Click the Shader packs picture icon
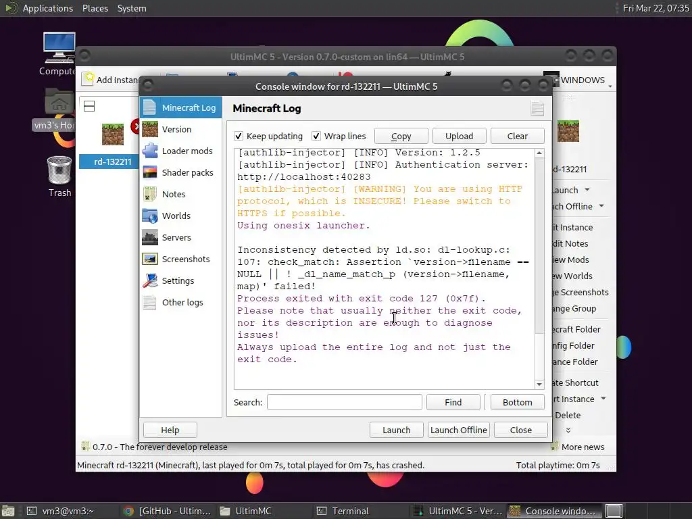Image resolution: width=692 pixels, height=519 pixels. coord(149,172)
